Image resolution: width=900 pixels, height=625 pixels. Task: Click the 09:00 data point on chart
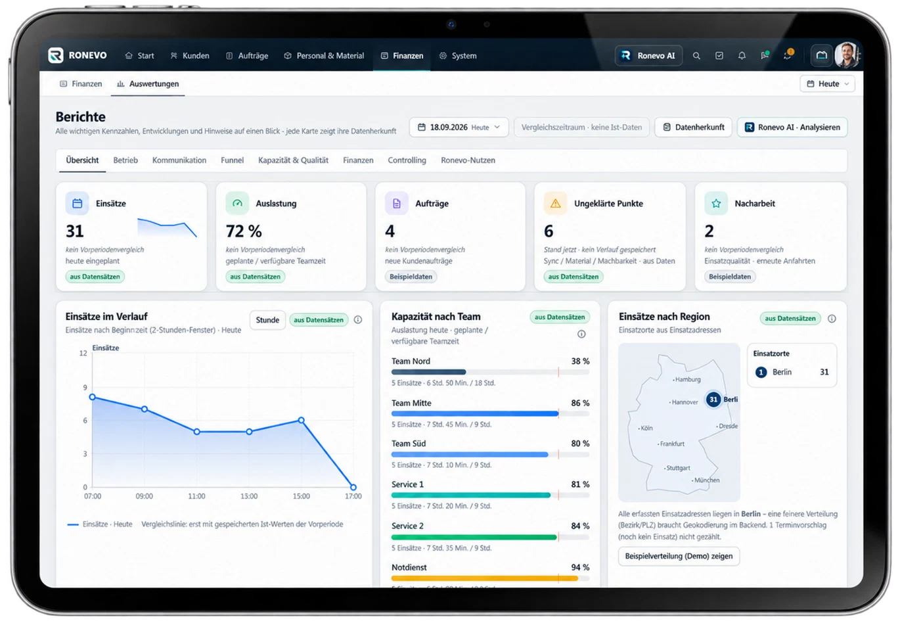145,409
